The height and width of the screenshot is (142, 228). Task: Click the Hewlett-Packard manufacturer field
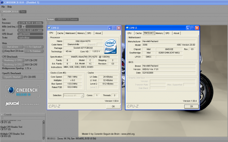pyautogui.click(x=169, y=41)
